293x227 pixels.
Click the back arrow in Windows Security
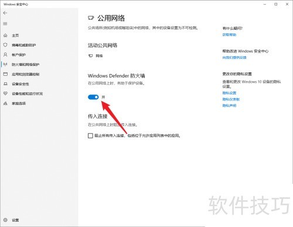click(5, 13)
